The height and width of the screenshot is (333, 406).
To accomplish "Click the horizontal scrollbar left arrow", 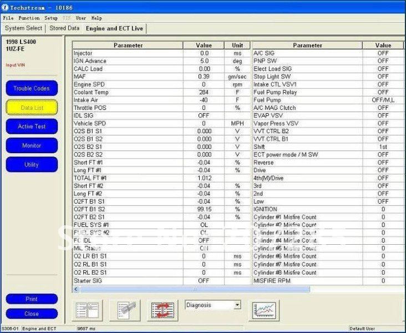I will tap(76, 289).
